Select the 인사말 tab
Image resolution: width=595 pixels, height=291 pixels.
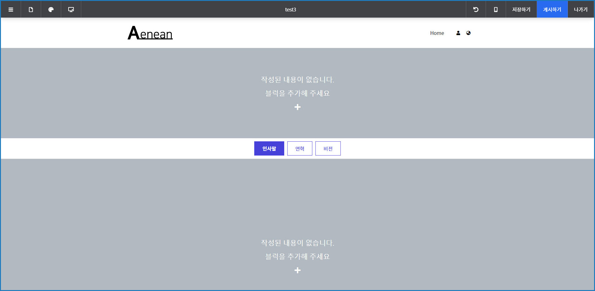pyautogui.click(x=269, y=148)
